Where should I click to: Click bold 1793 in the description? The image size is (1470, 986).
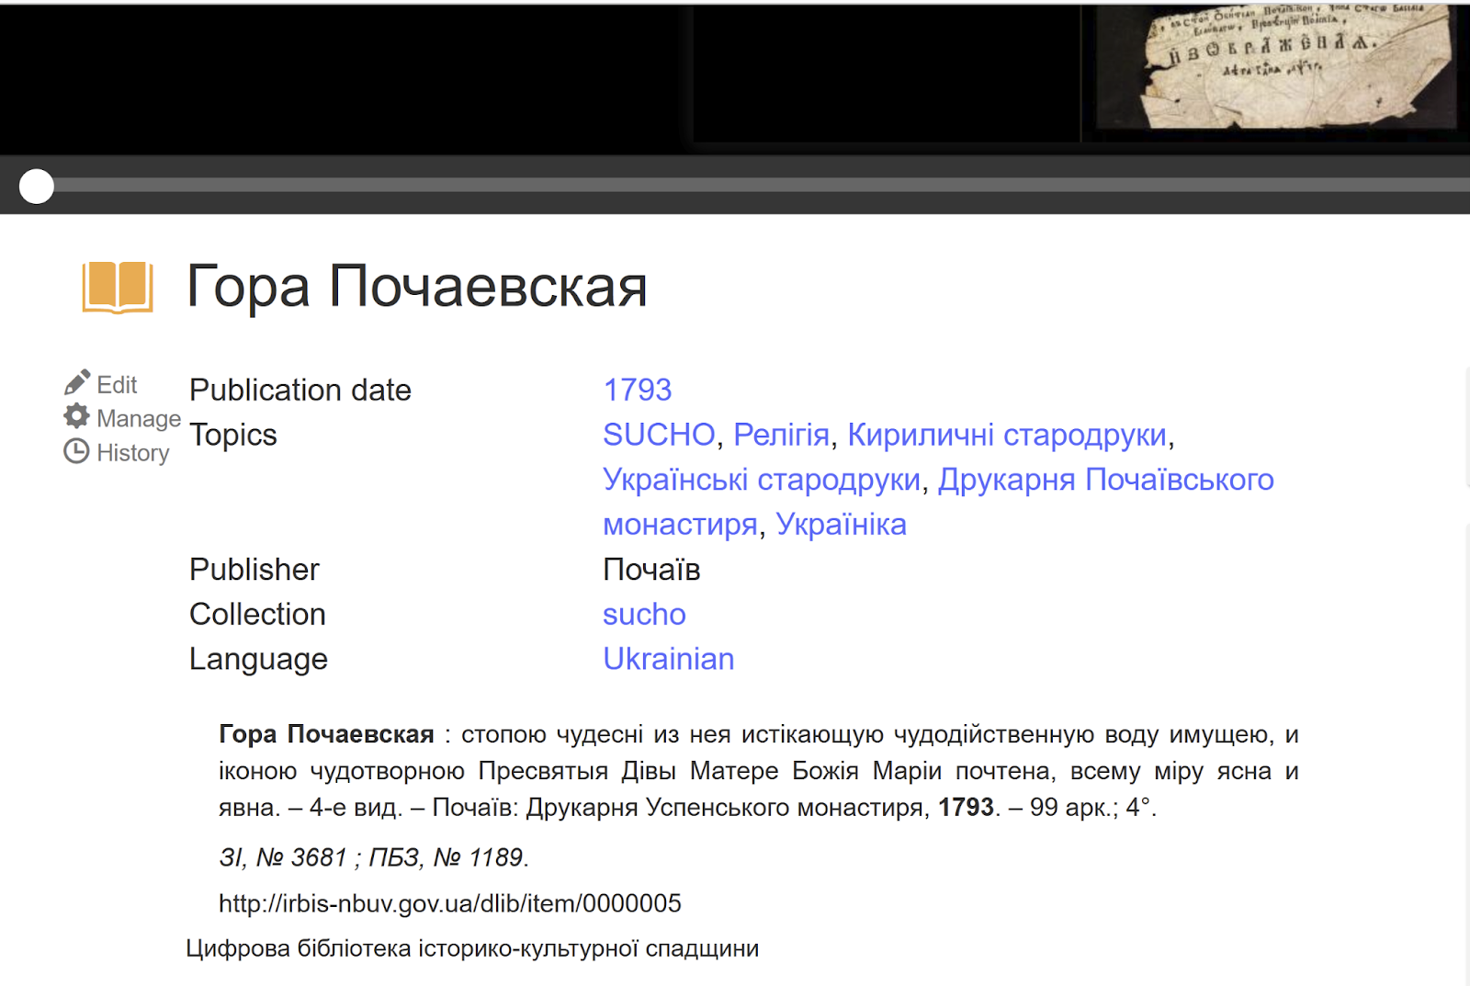(x=966, y=807)
